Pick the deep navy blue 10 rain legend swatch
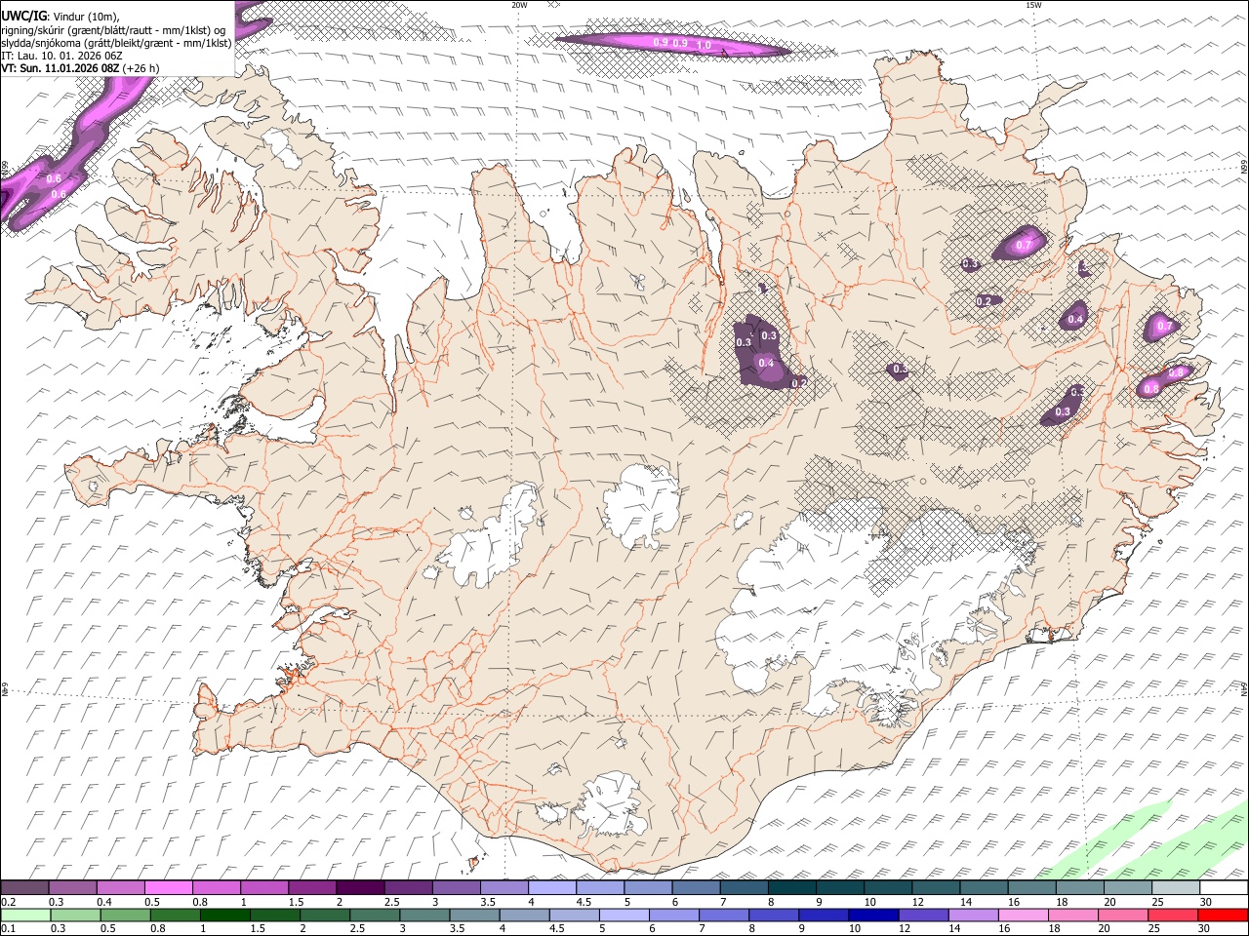This screenshot has width=1249, height=936. coord(872,915)
